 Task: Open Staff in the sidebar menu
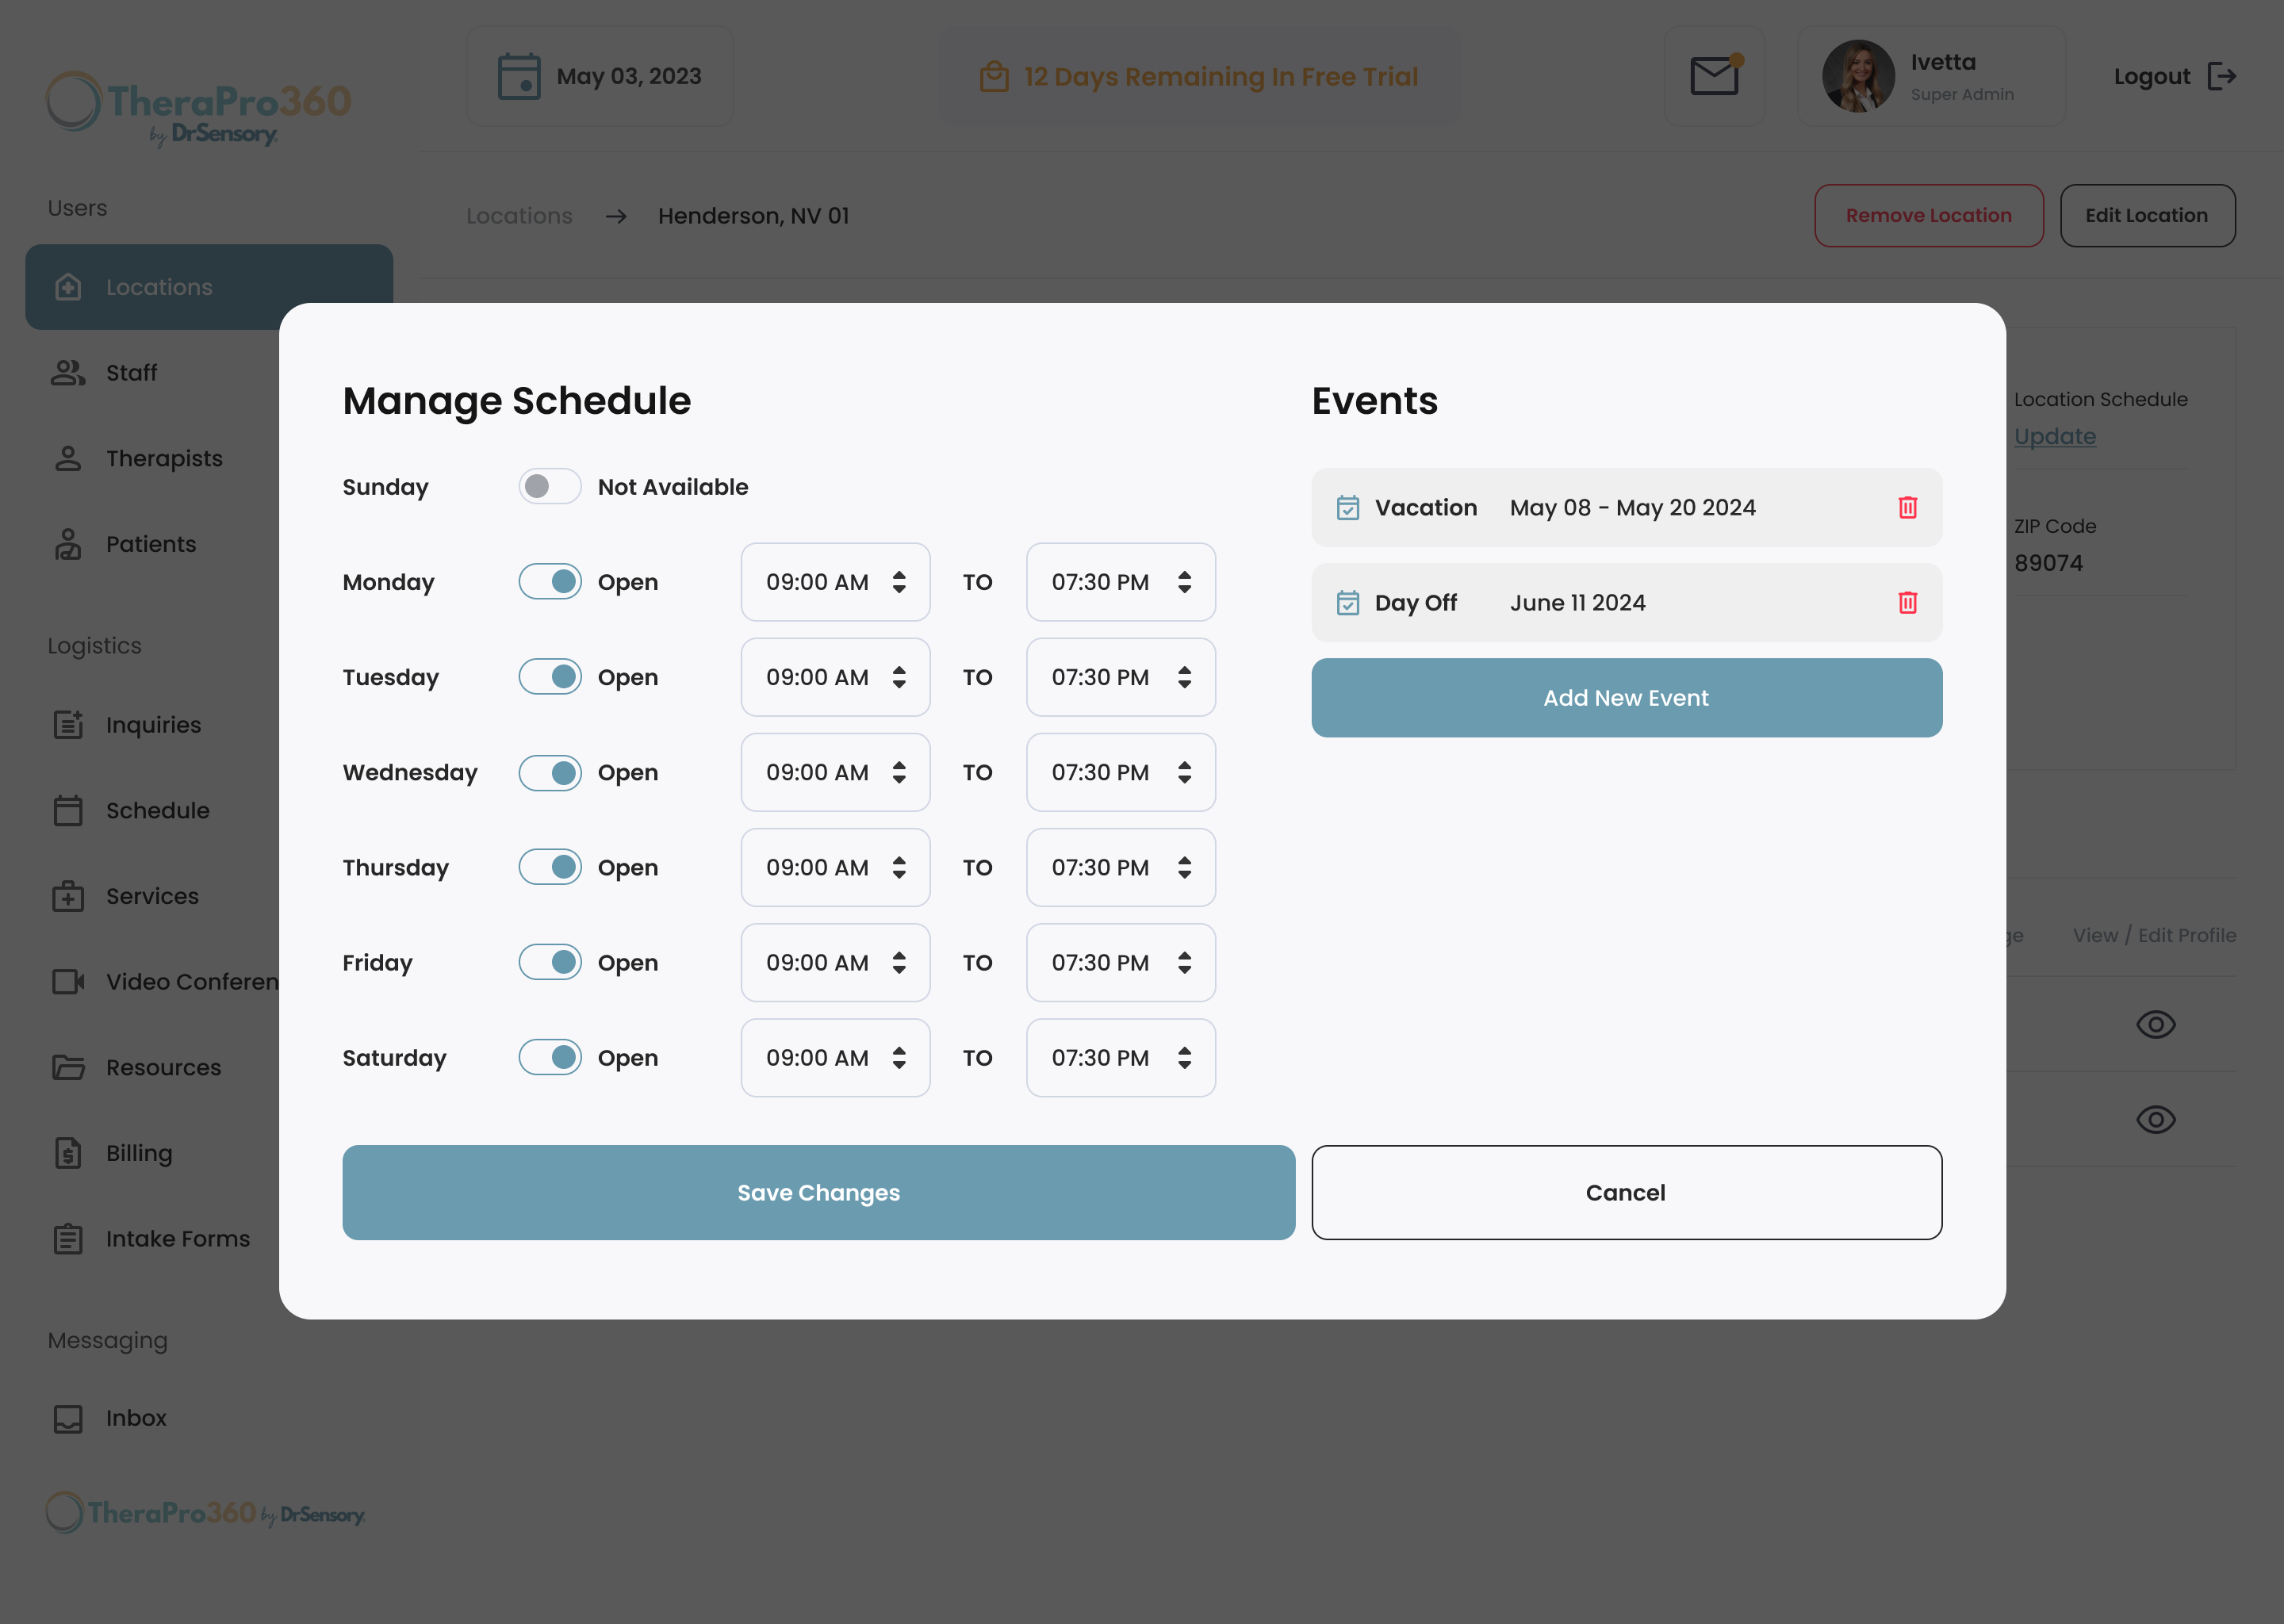131,373
